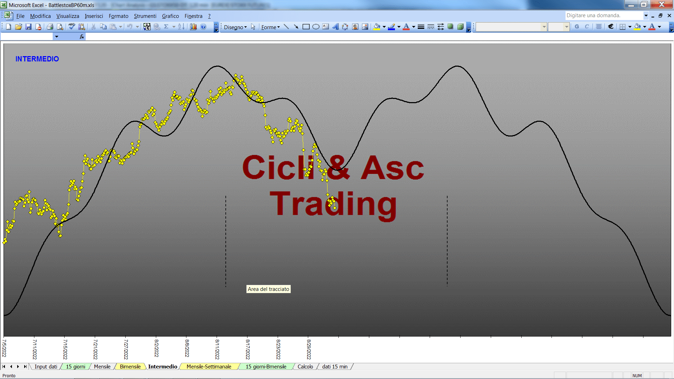
Task: Open Print Preview icon
Action: 60,27
